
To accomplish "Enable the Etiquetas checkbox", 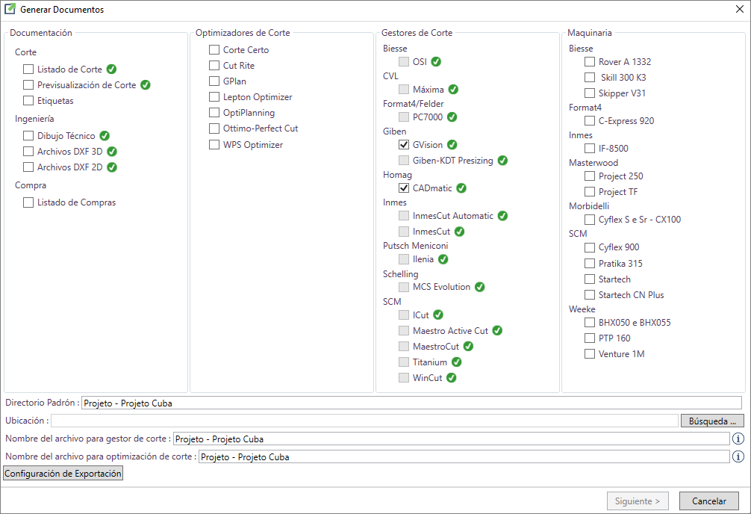I will point(28,100).
